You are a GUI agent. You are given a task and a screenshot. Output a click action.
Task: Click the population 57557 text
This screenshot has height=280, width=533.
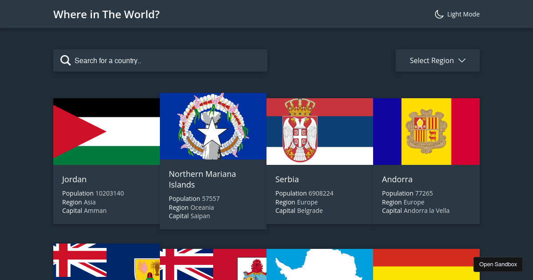pos(211,199)
